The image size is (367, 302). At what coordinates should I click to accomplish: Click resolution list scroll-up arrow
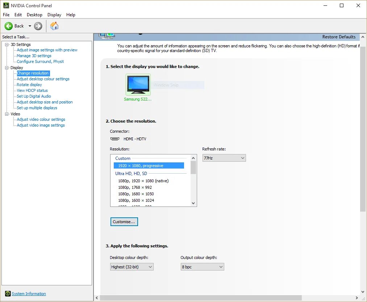click(193, 158)
